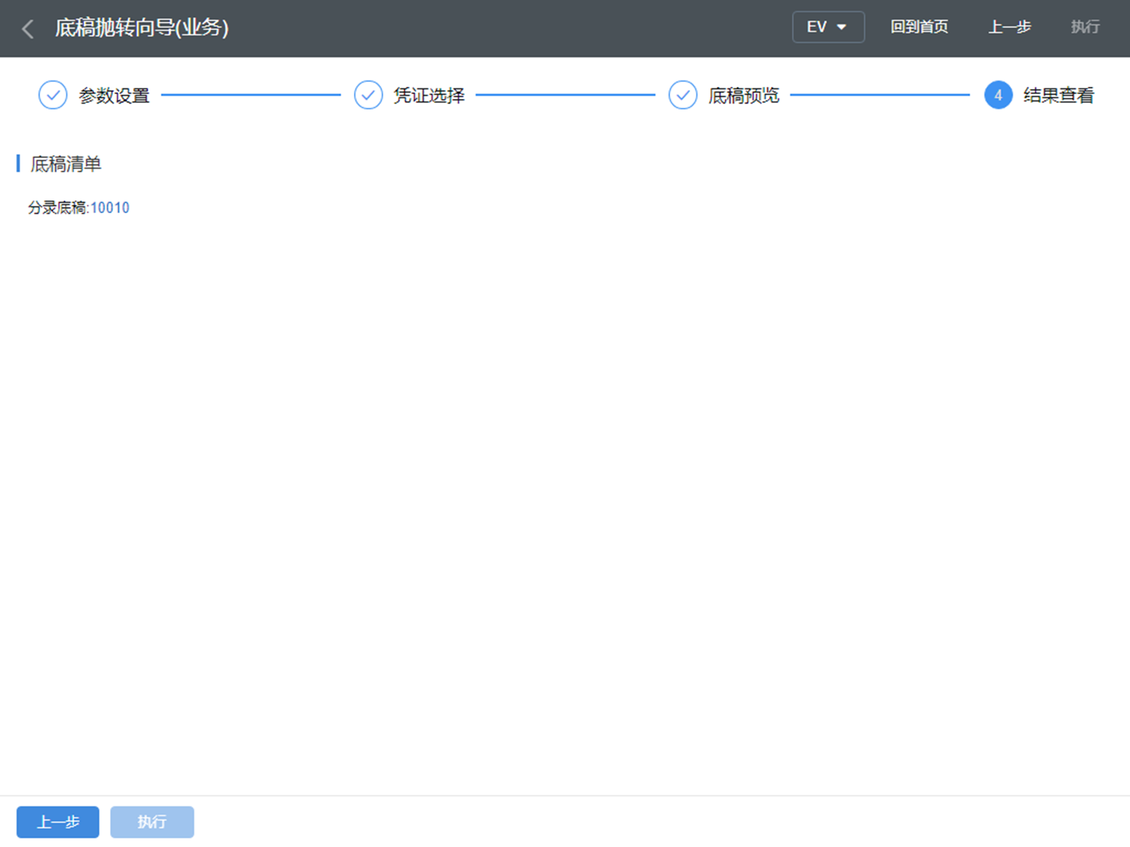Image resolution: width=1130 pixels, height=847 pixels.
Task: Click 上一步 in the top header
Action: 1009,28
